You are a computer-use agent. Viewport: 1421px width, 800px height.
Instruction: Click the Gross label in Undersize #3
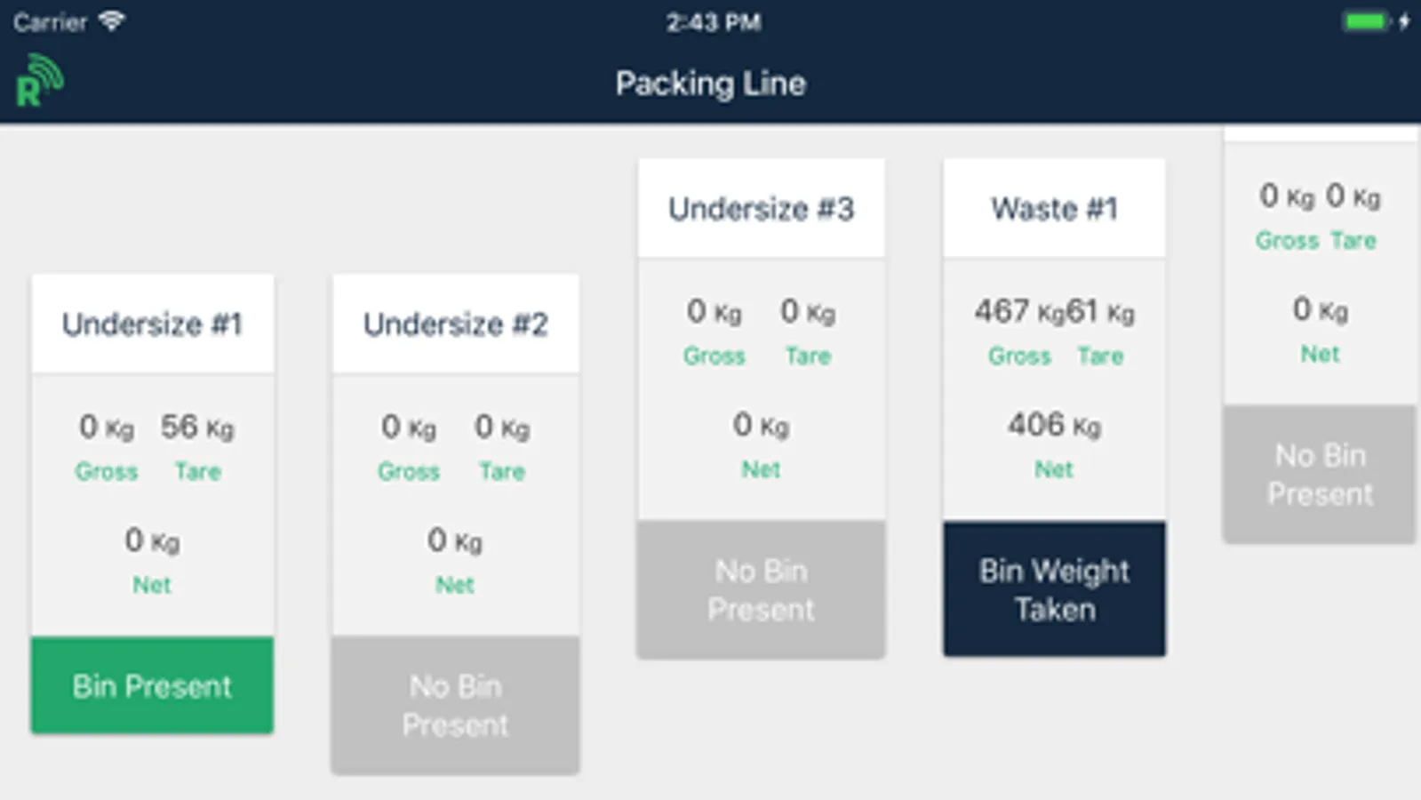[x=714, y=356]
